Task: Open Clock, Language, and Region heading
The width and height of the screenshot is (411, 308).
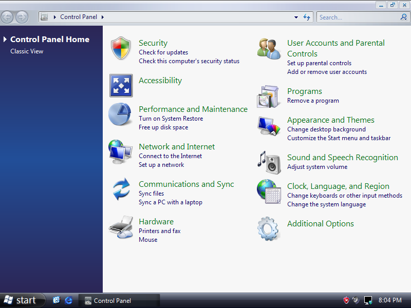Action: point(338,186)
